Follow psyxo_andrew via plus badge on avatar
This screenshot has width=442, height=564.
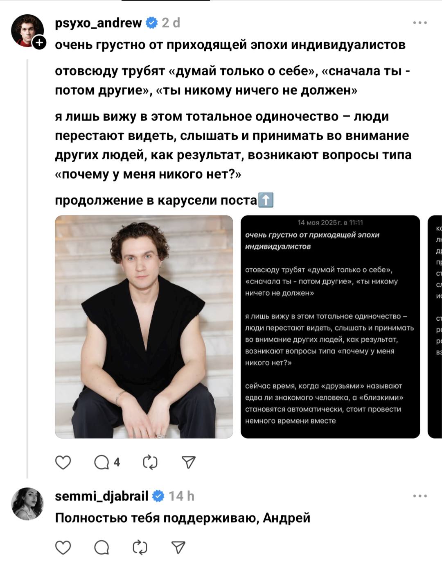click(39, 42)
